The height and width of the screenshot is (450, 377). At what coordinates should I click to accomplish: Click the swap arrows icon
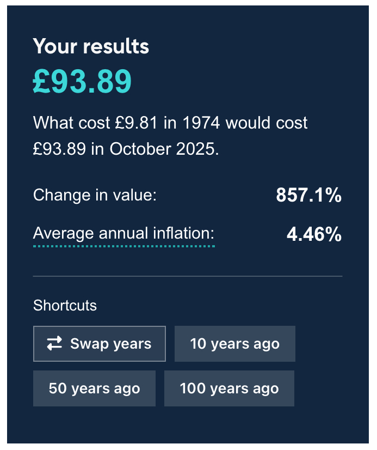(54, 344)
